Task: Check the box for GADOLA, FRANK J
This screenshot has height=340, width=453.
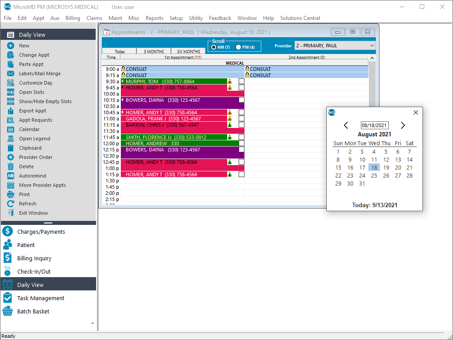Action: pos(241,119)
